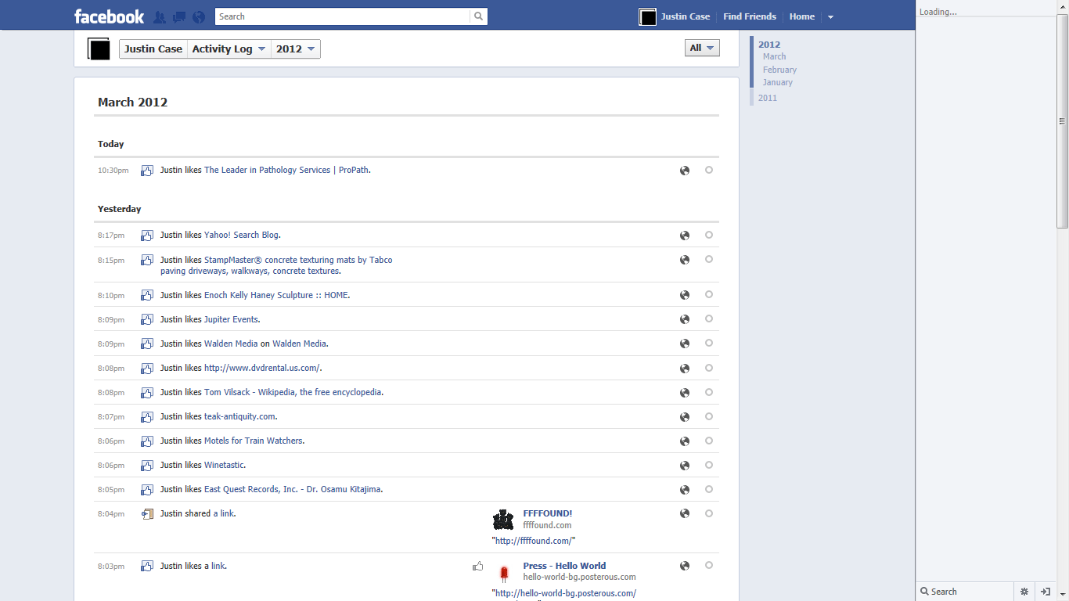Click profile picture in top navigation bar

647,16
